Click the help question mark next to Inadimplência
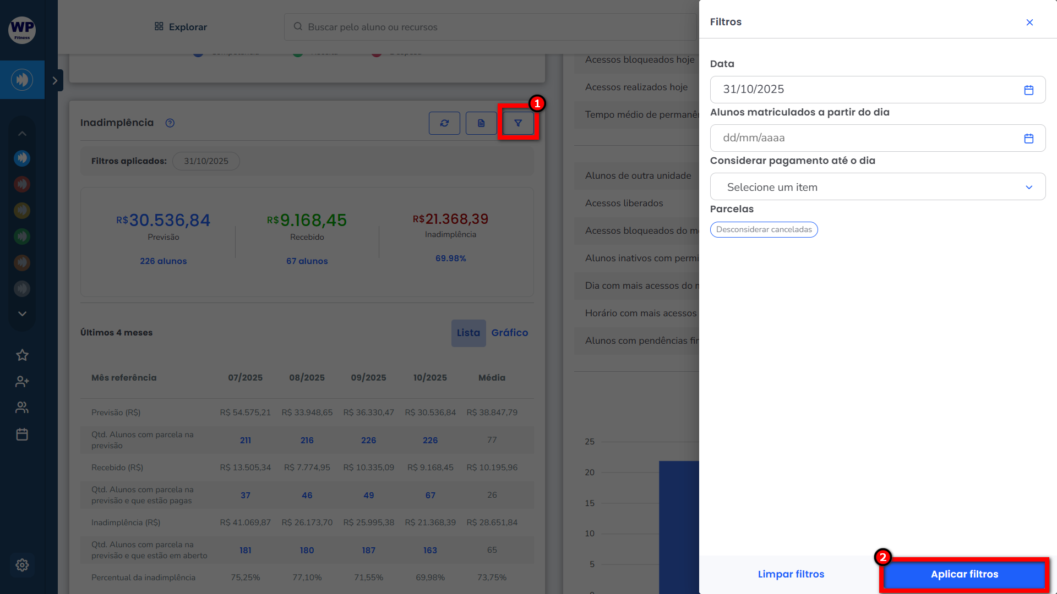The height and width of the screenshot is (594, 1057). (x=170, y=123)
